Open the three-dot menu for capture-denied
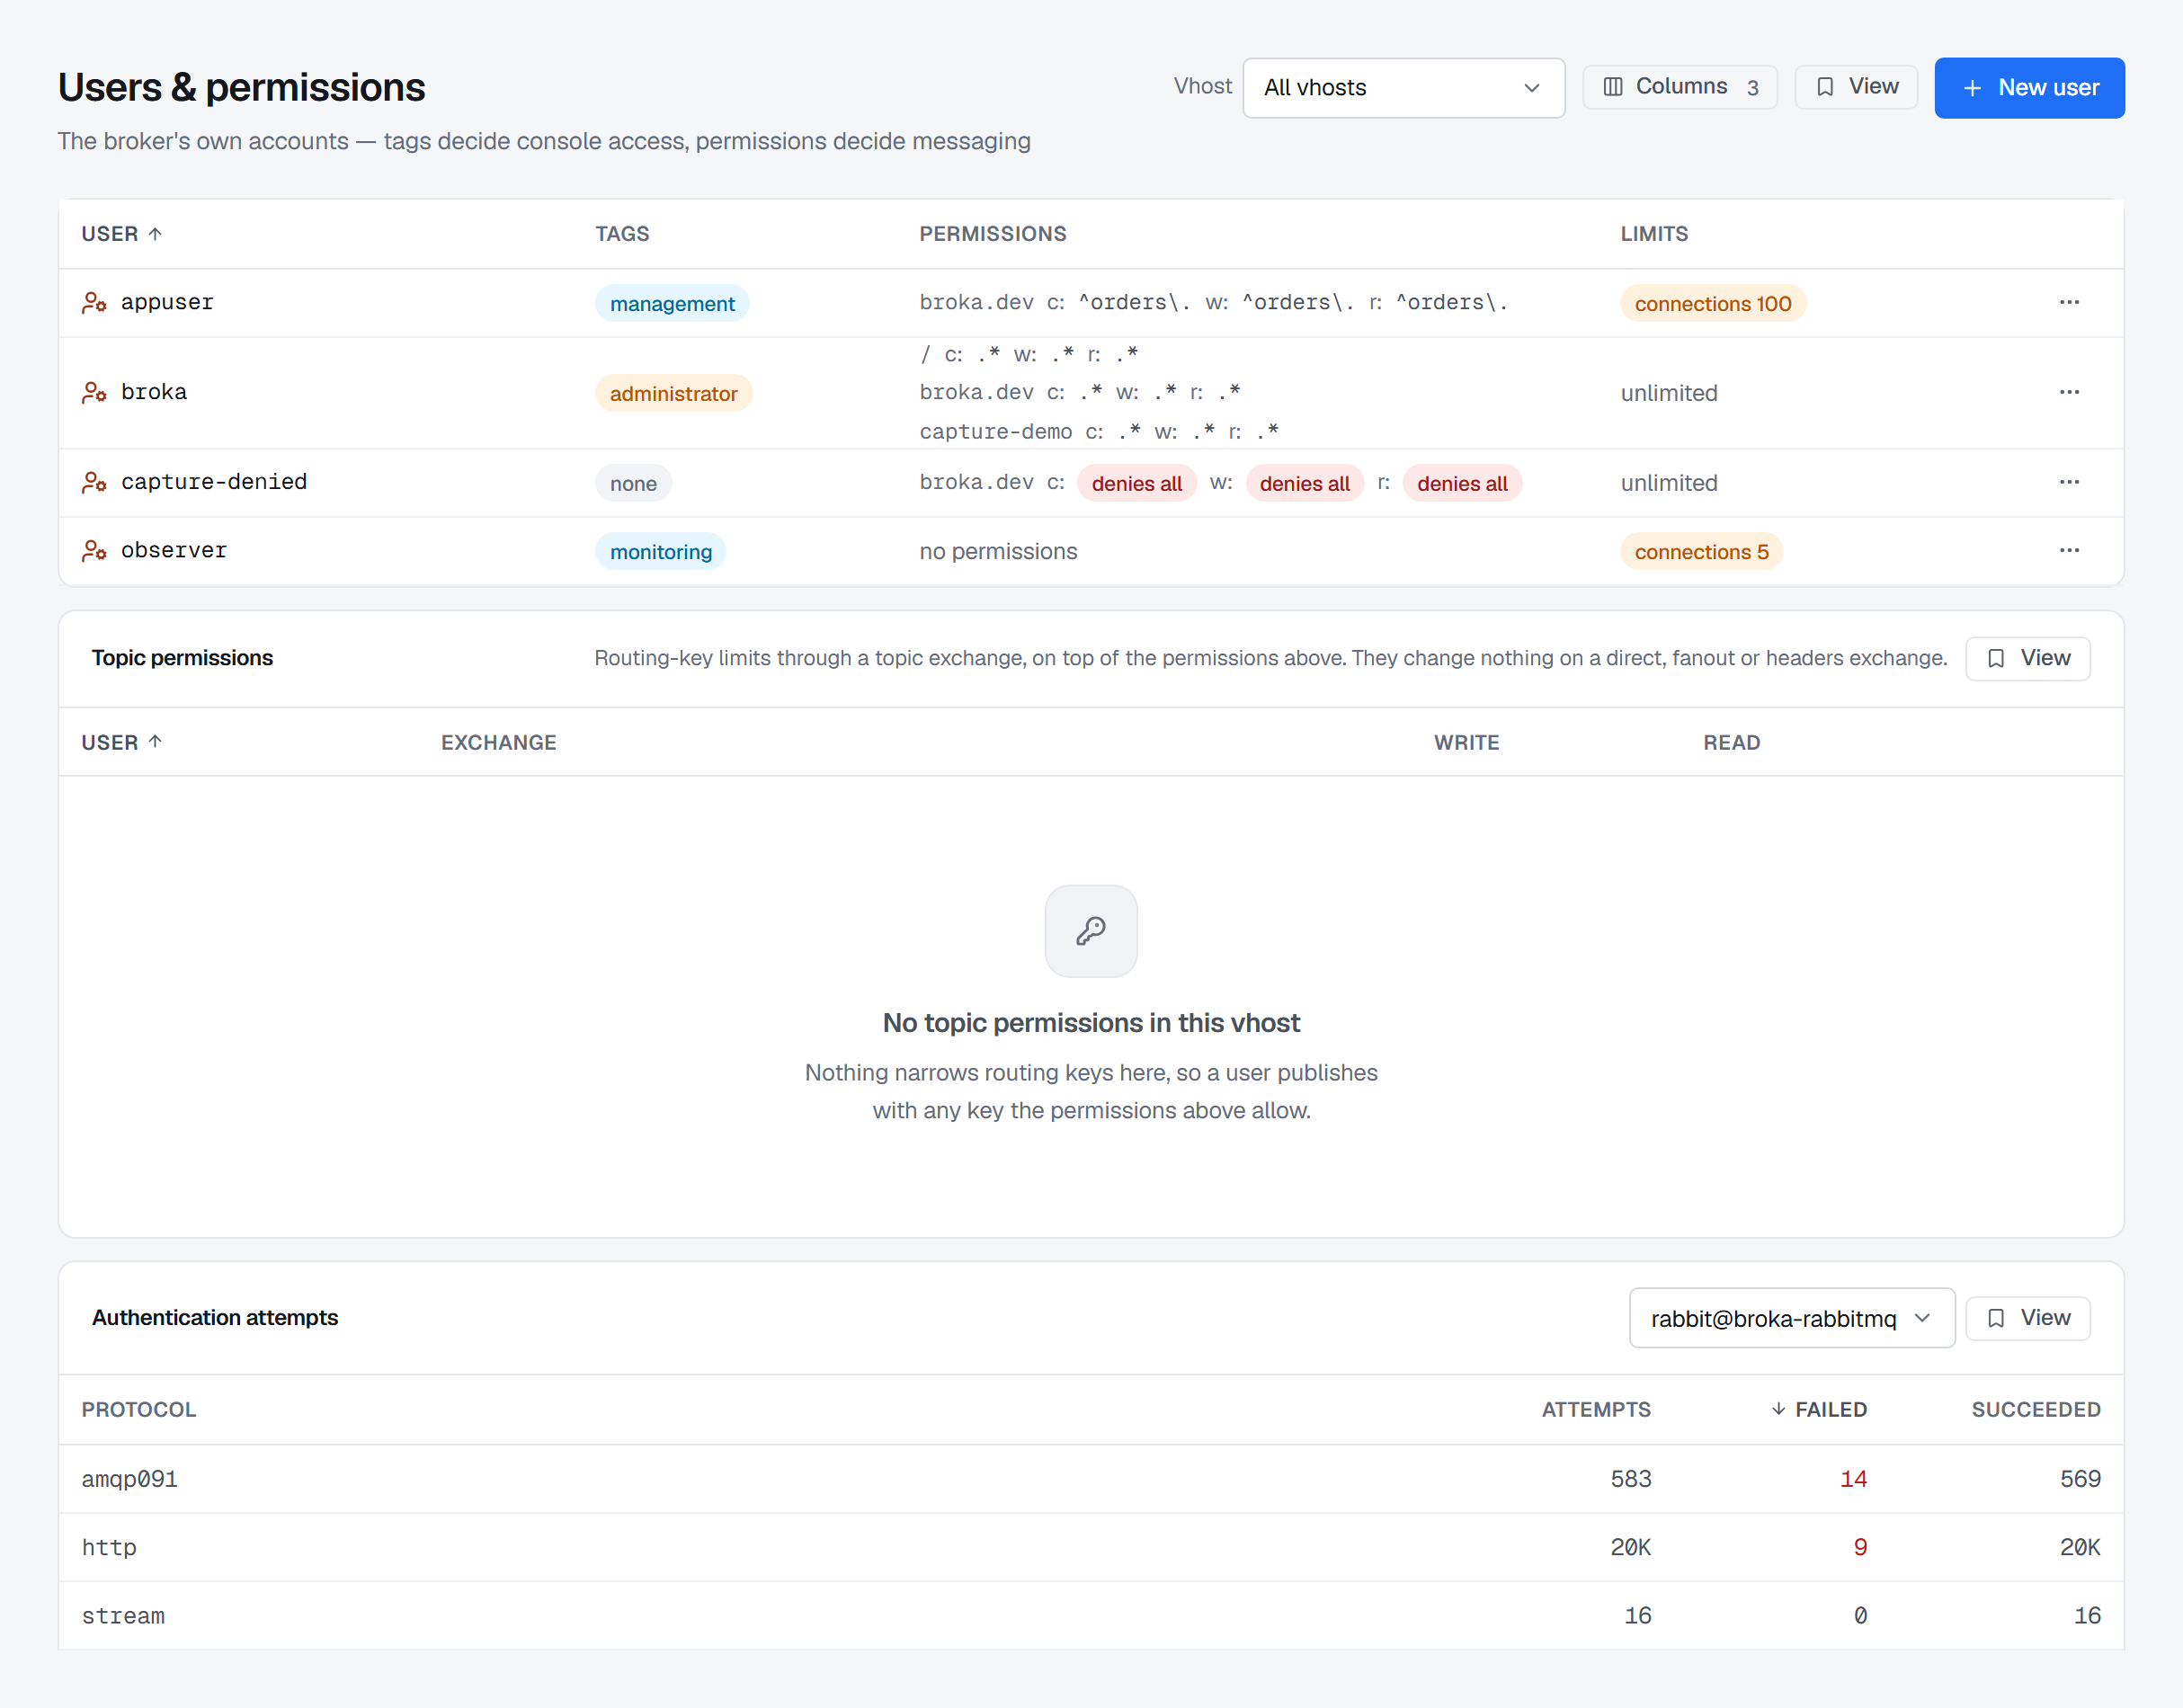 (x=2069, y=482)
